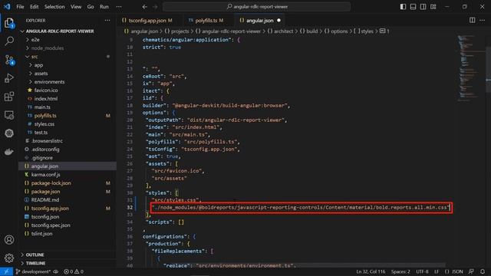
Task: Click the feedback icon in status bar
Action: [471, 271]
